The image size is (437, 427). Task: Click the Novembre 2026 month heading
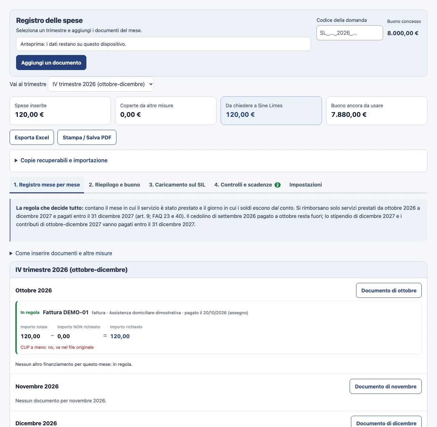[37, 386]
